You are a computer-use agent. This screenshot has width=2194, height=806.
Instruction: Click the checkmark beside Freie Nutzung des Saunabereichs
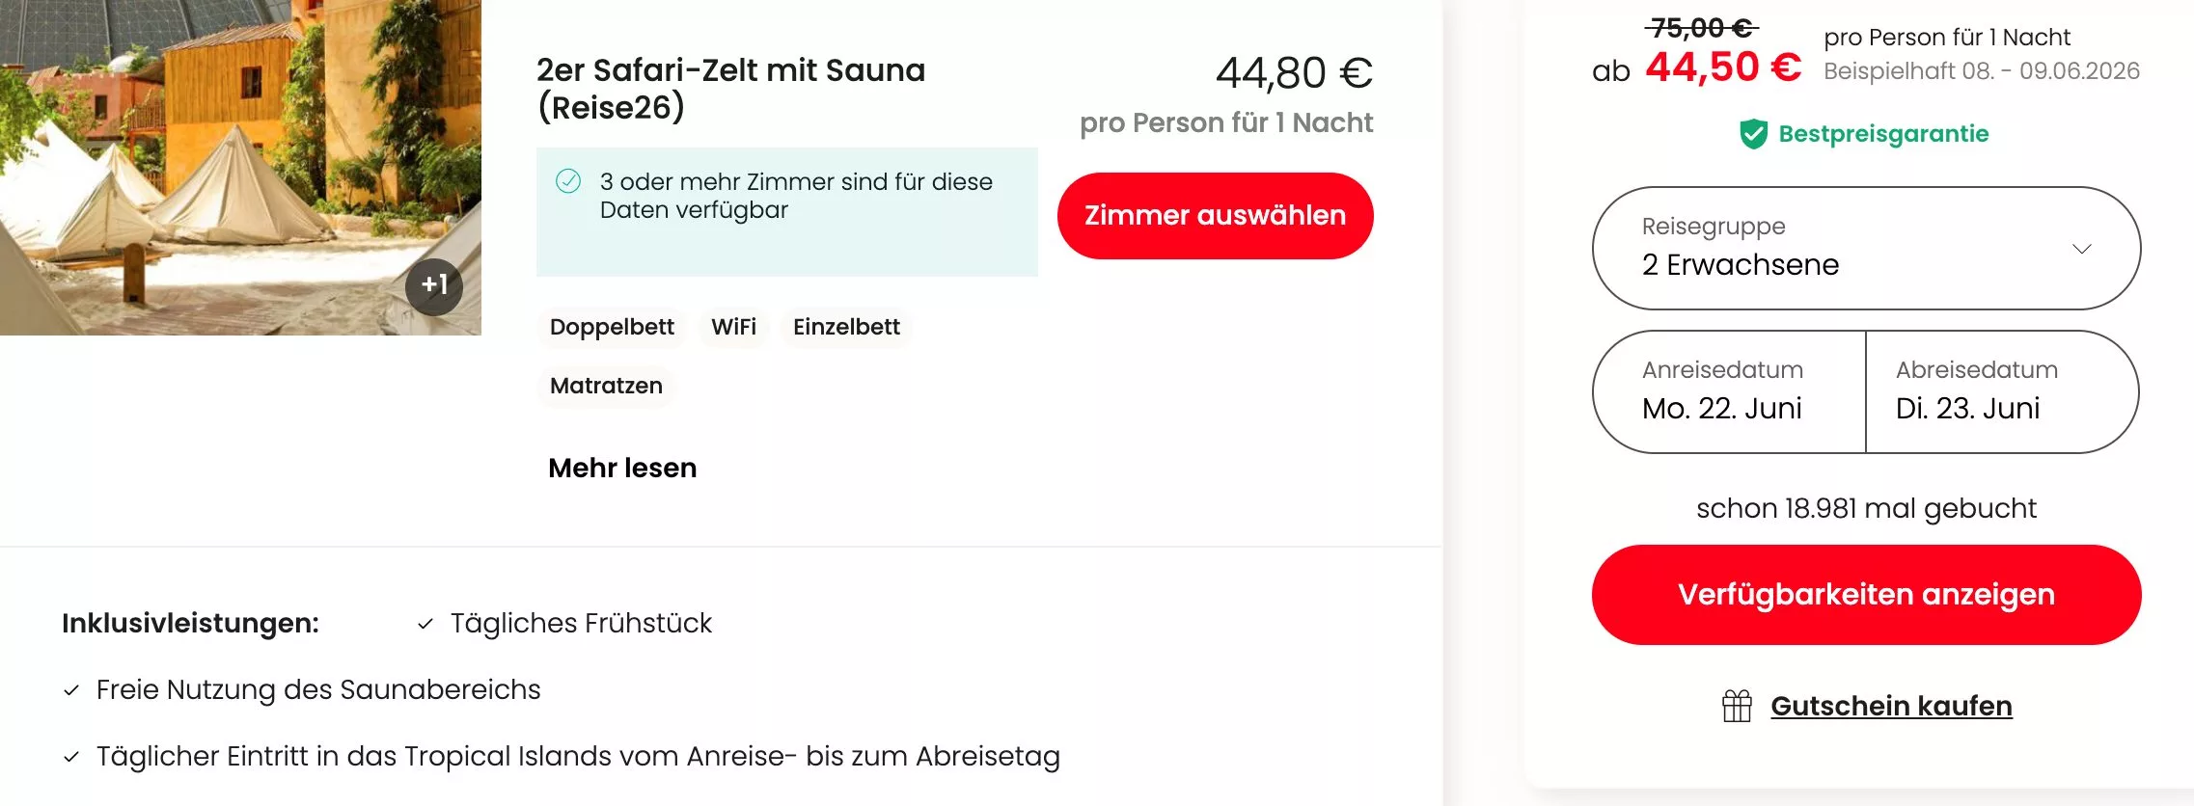[71, 690]
